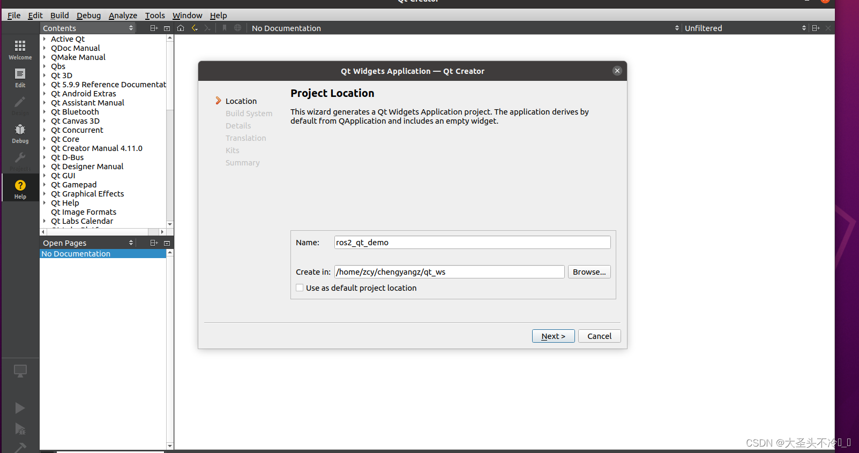859x453 pixels.
Task: Expand the Qt Help node
Action: [44, 202]
